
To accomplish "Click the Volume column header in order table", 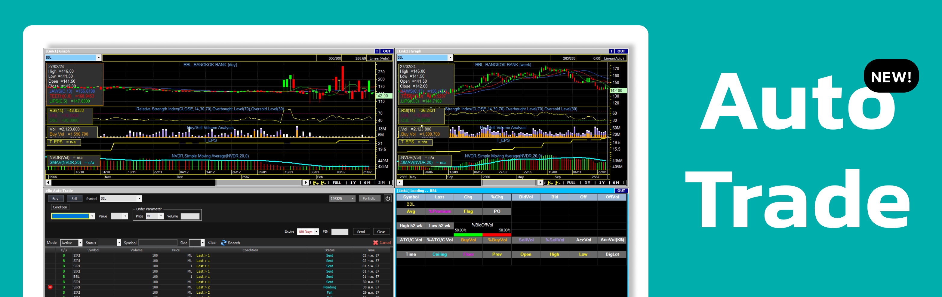I will click(137, 250).
